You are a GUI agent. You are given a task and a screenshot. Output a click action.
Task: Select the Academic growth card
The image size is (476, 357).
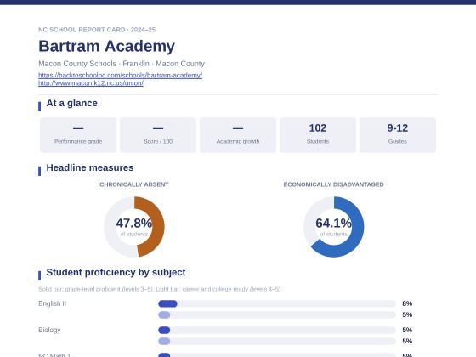[x=238, y=135]
